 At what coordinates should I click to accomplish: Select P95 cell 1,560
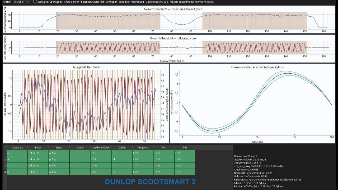pyautogui.click(x=185, y=159)
